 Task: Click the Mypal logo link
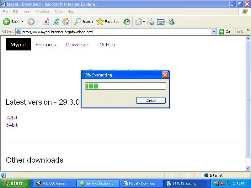18,44
